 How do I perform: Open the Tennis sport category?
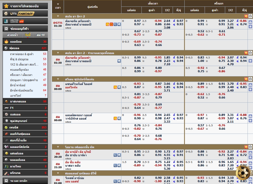[x=16, y=127]
